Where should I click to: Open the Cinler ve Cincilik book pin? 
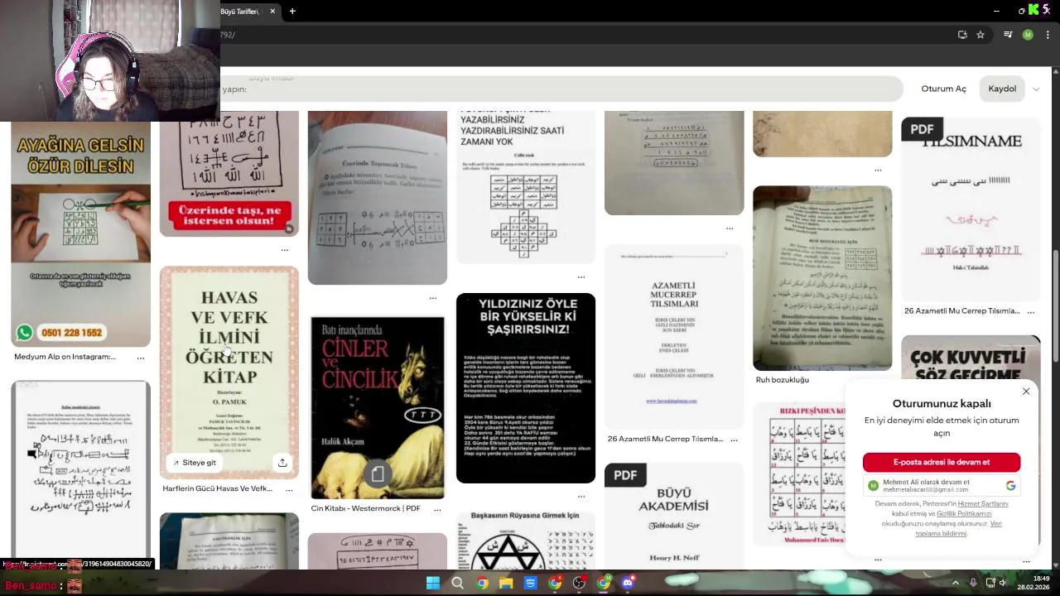click(x=378, y=407)
